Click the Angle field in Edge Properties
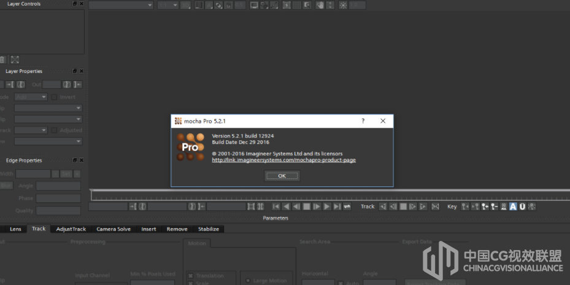 click(x=58, y=186)
